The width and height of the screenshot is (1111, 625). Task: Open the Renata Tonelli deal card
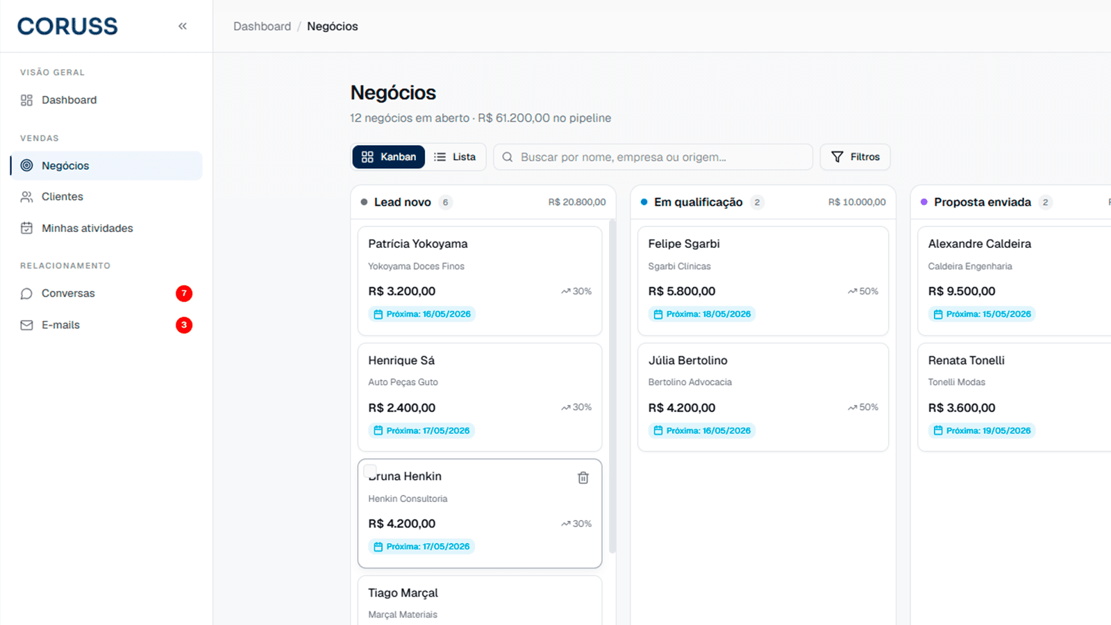click(x=1014, y=397)
